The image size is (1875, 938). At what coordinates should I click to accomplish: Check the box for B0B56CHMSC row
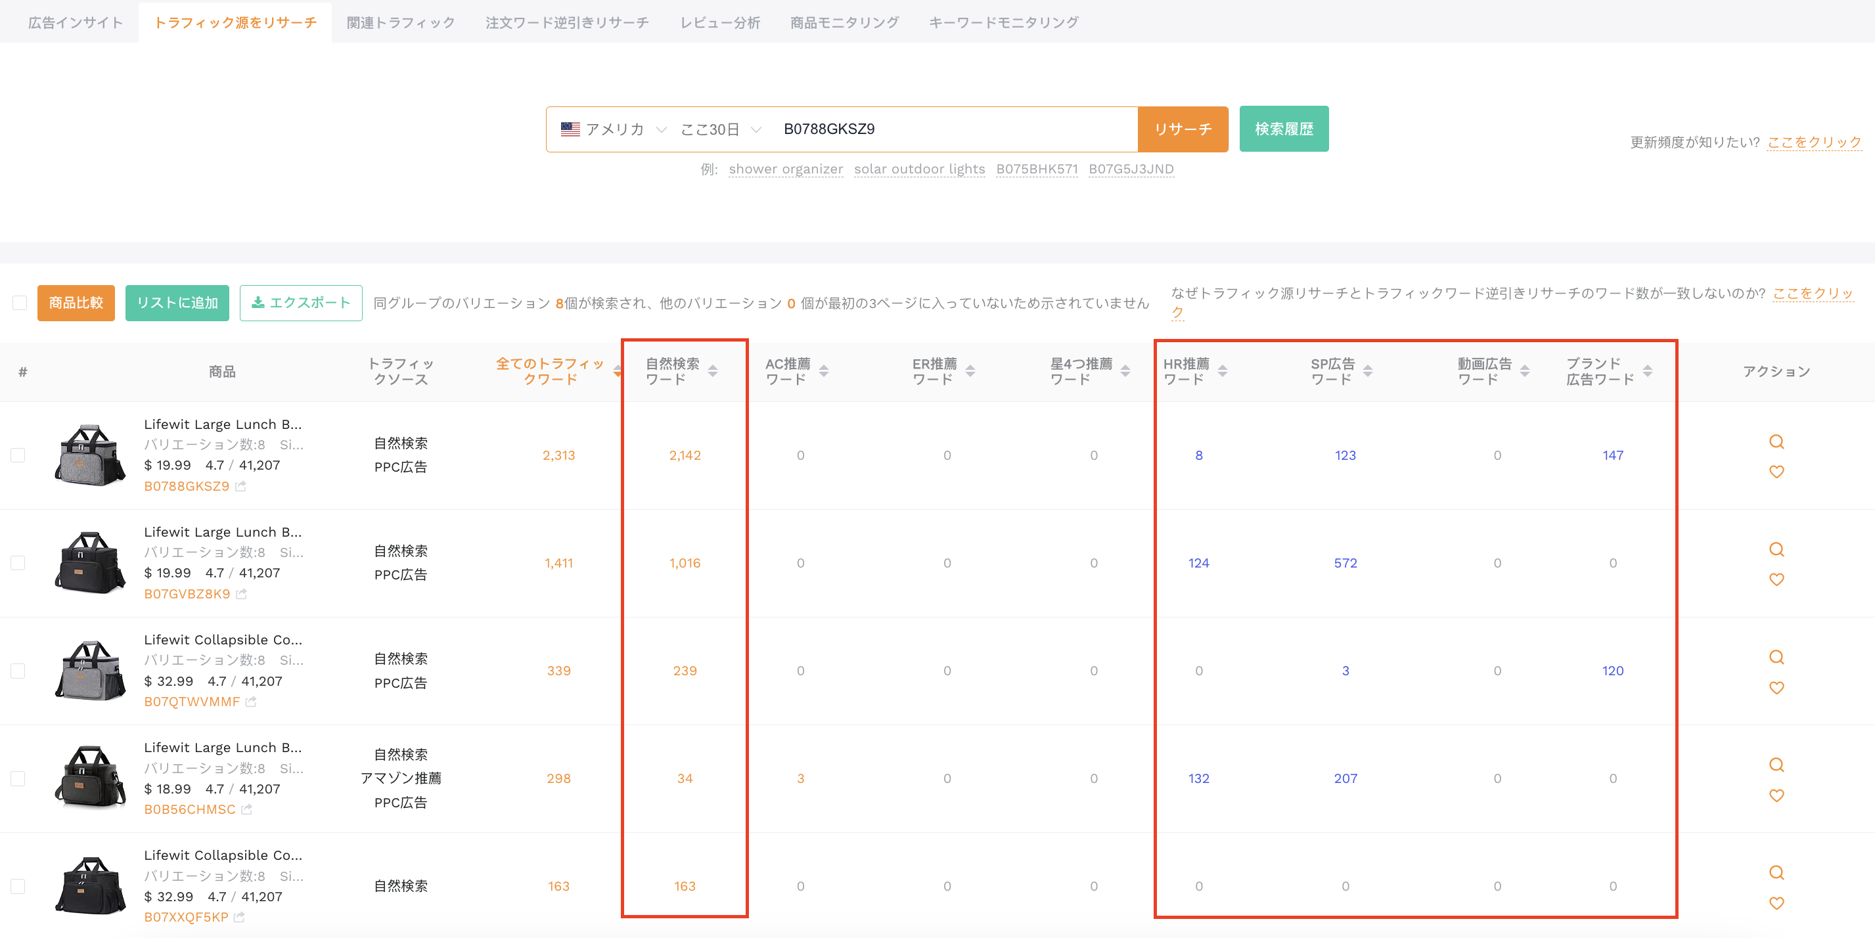(18, 778)
